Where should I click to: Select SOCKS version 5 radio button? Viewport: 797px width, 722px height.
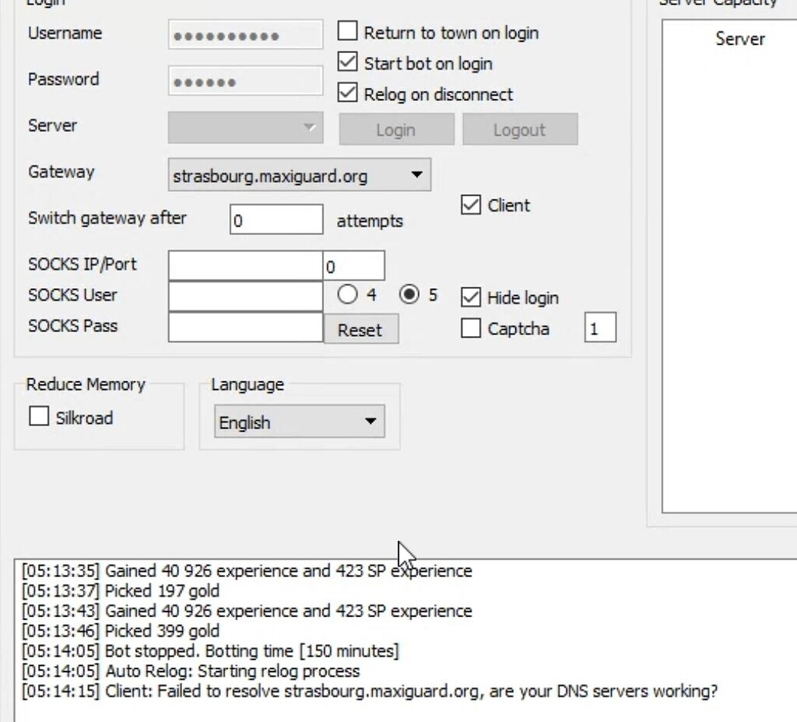tap(409, 294)
